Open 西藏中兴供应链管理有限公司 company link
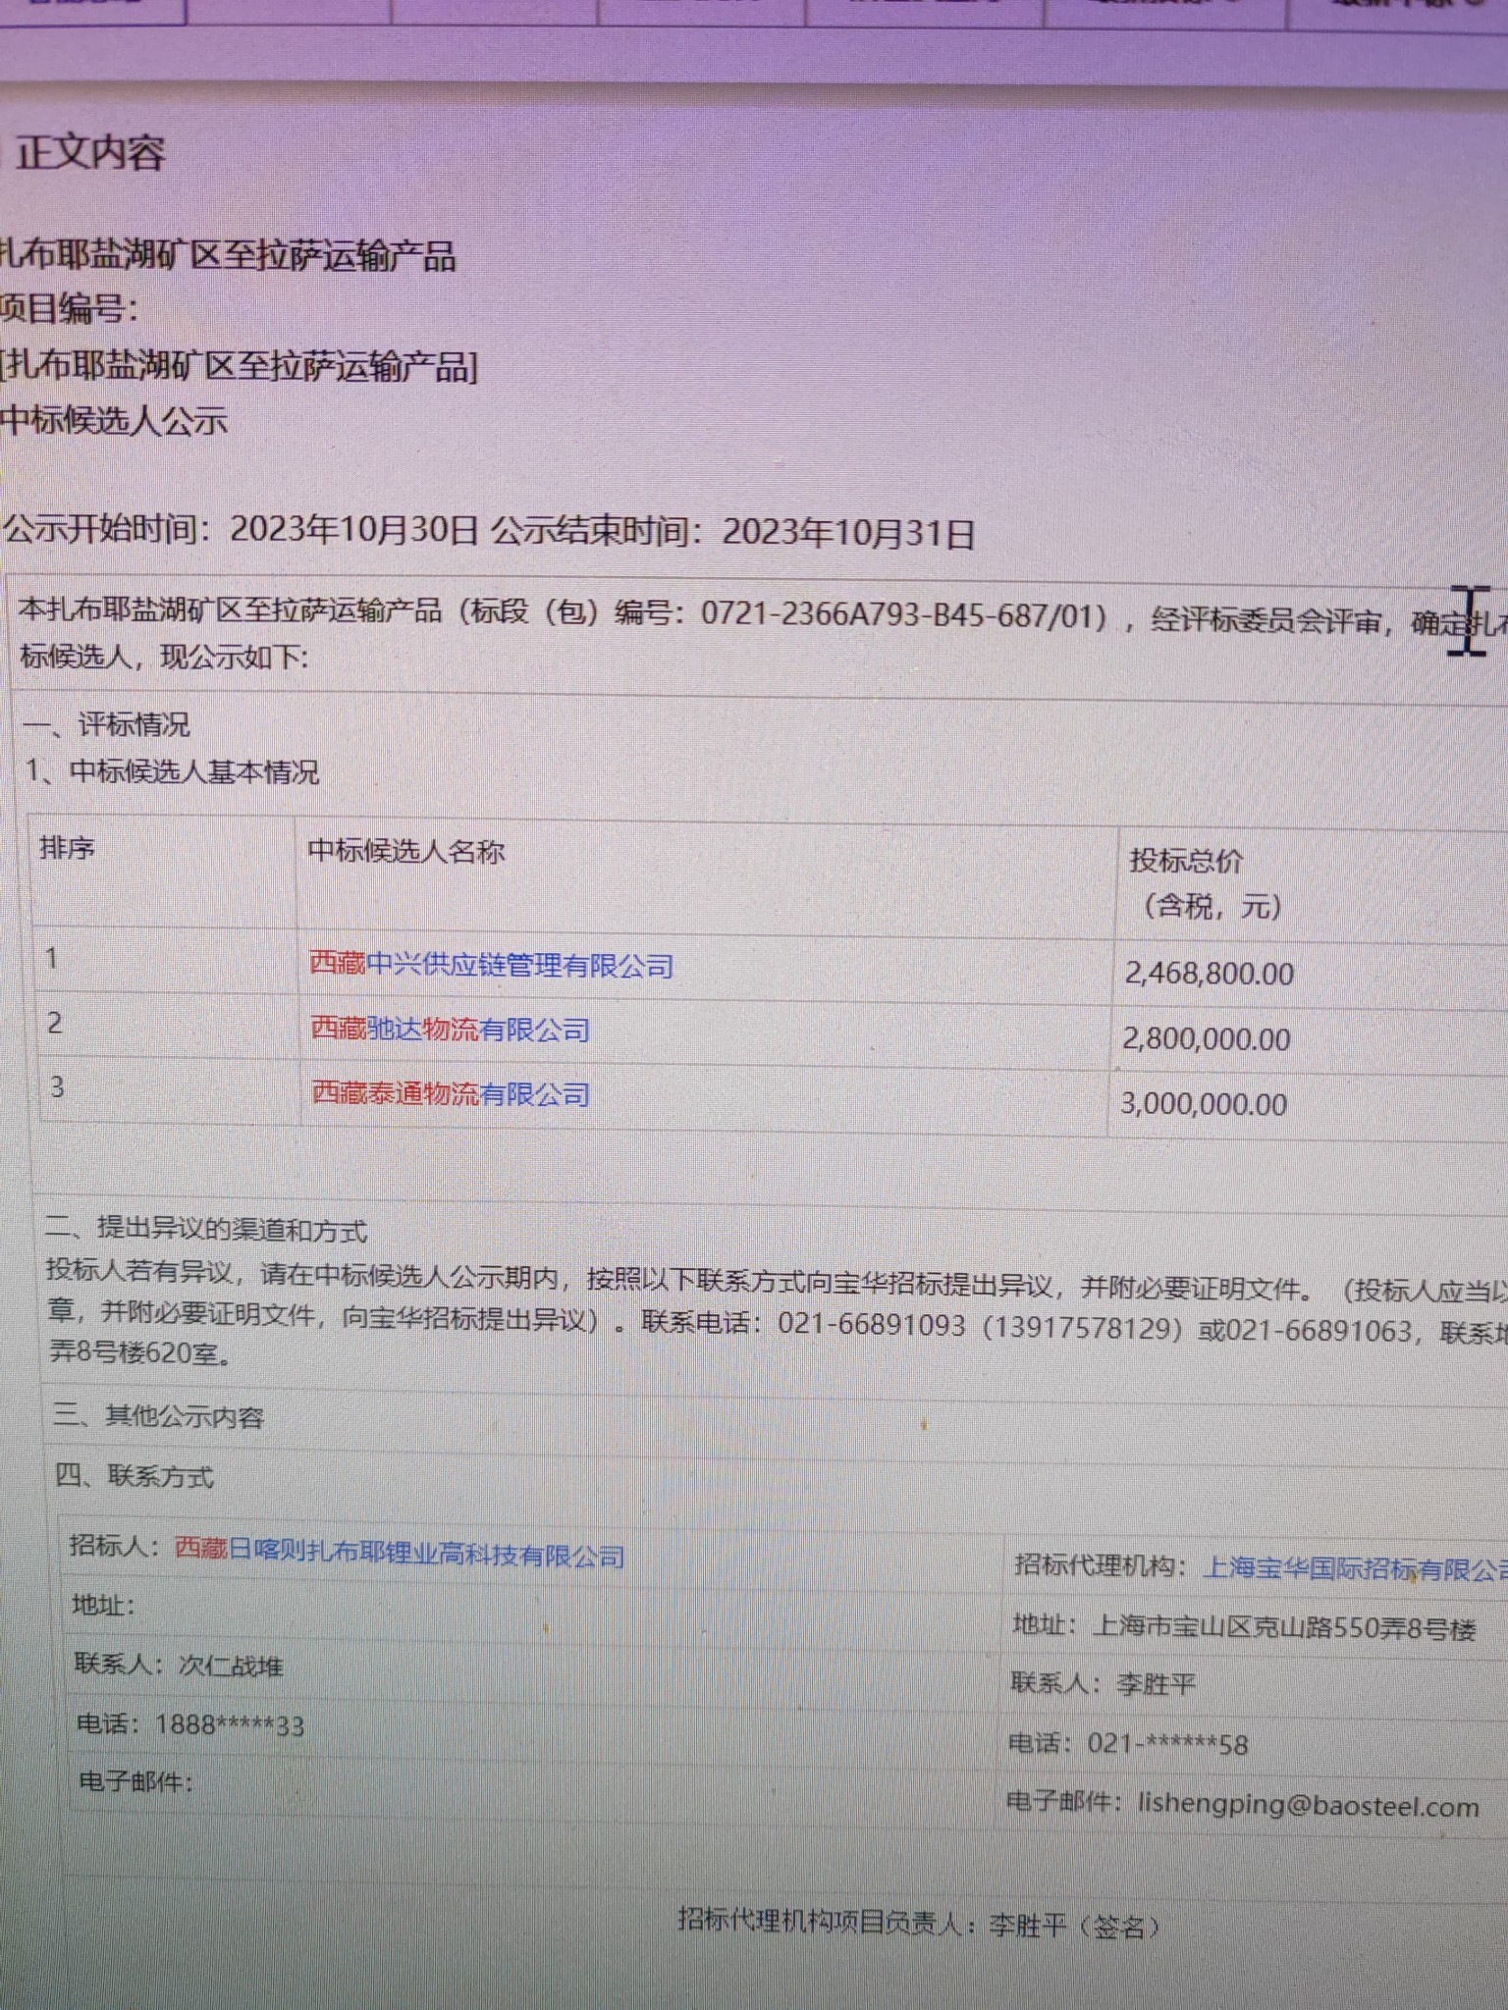This screenshot has width=1508, height=2010. 492,965
